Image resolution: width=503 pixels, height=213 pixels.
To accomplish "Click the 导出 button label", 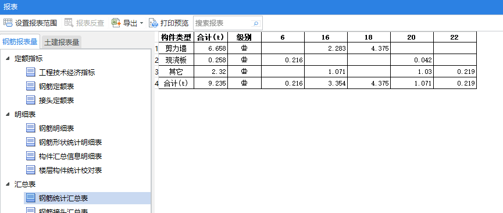I will (x=130, y=23).
